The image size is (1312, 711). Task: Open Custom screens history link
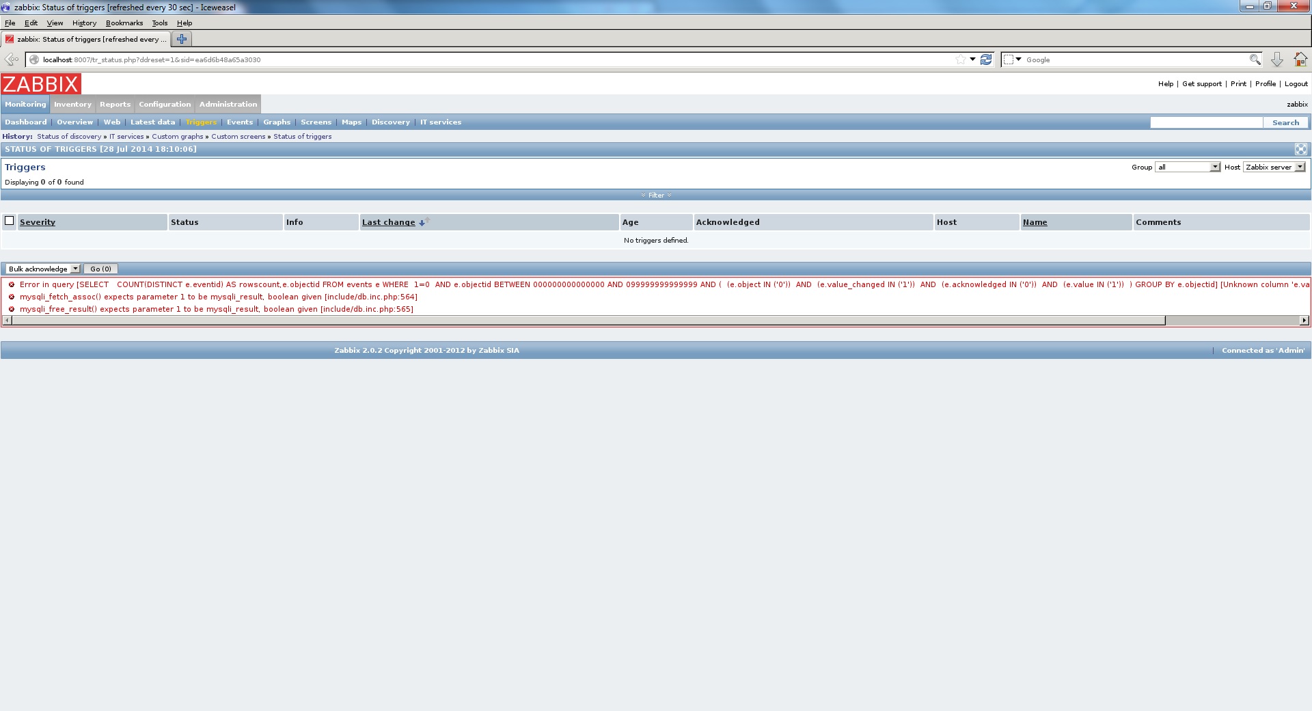238,137
